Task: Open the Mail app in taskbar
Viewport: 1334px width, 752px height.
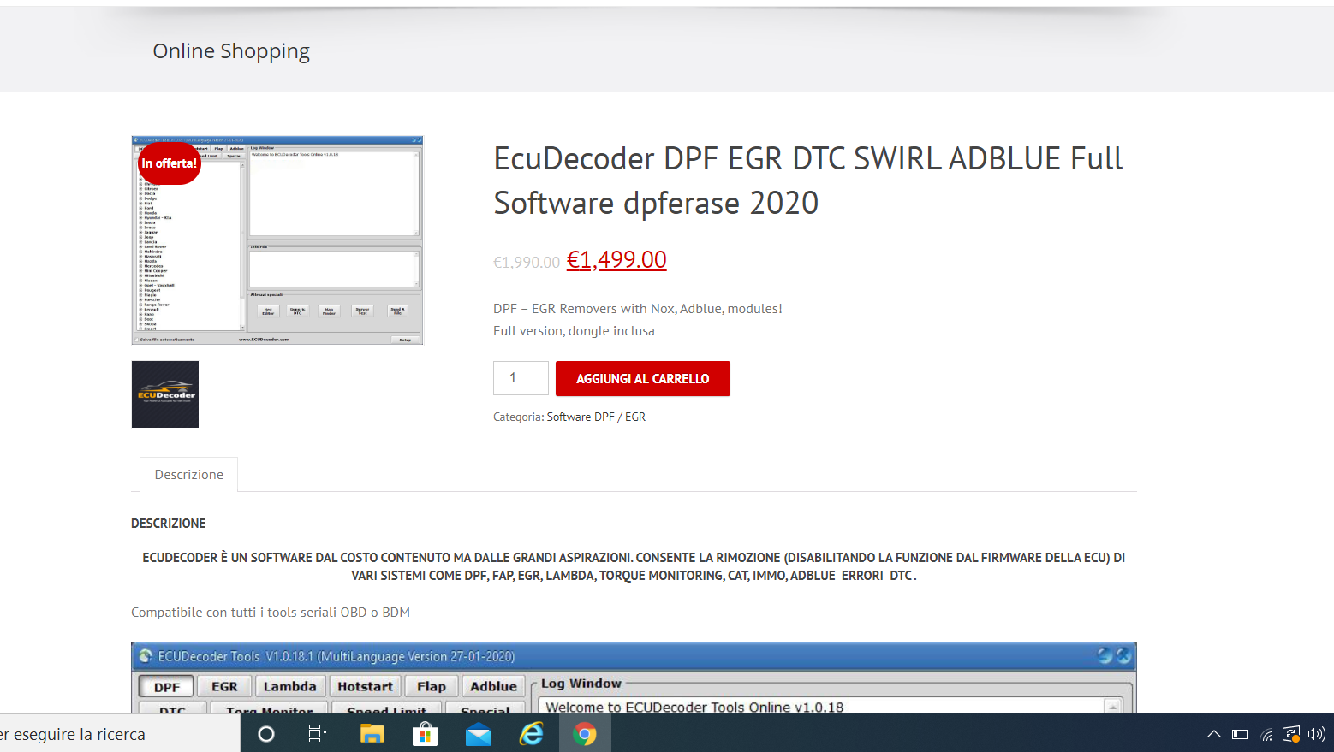Action: coord(479,734)
